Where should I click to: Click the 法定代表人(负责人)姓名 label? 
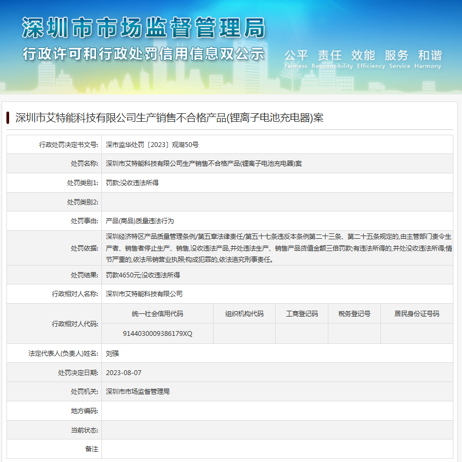(x=63, y=354)
